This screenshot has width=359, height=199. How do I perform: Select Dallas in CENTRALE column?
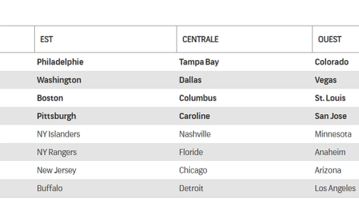[x=190, y=80]
